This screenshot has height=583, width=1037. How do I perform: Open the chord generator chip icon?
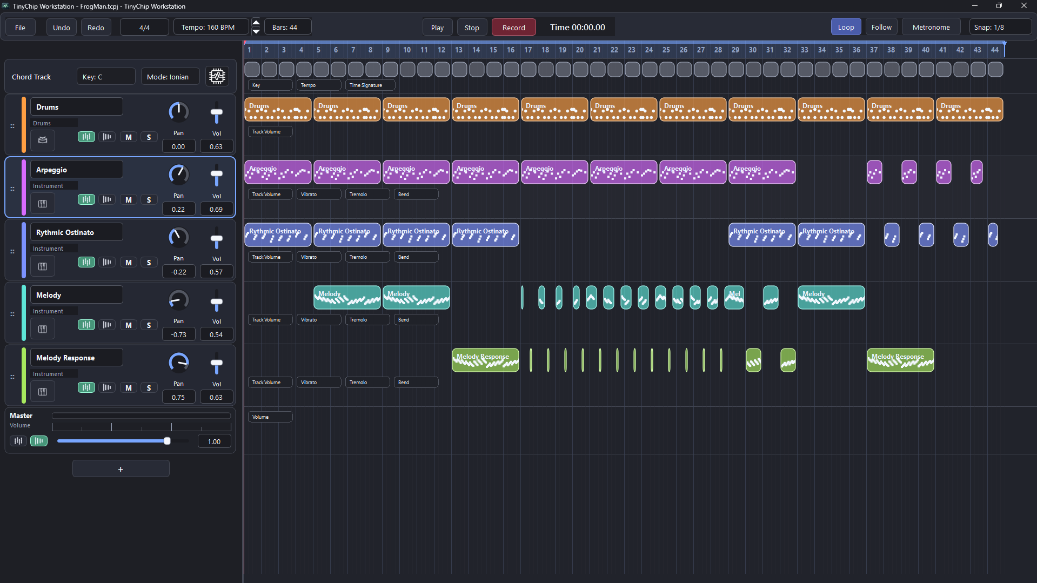pos(217,77)
